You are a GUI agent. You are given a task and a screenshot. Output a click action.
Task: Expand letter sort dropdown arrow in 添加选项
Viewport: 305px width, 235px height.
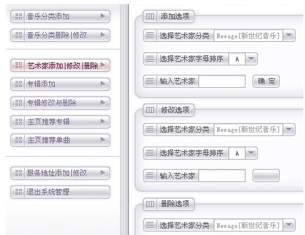click(x=251, y=59)
